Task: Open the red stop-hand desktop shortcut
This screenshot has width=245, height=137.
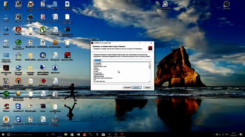Action: click(18, 30)
